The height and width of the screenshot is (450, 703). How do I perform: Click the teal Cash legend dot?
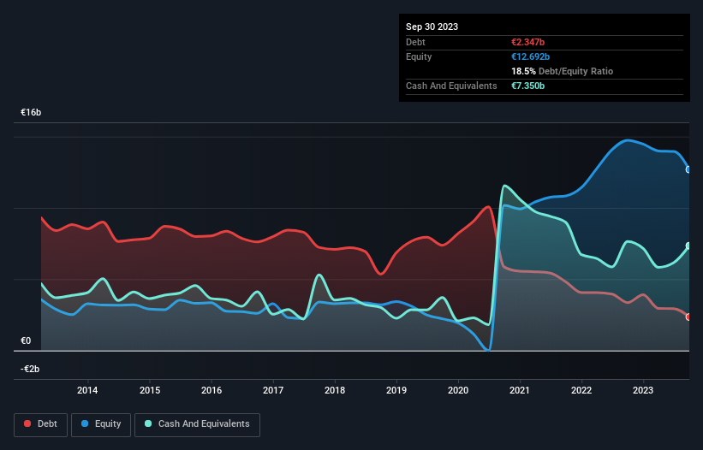(x=148, y=423)
